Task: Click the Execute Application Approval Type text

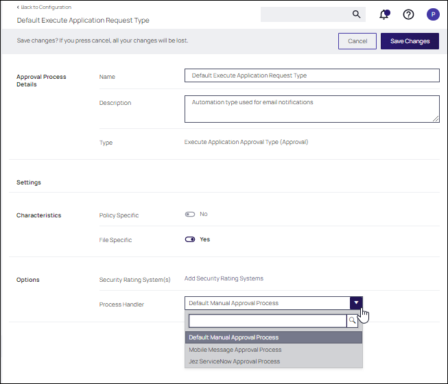Action: click(246, 142)
